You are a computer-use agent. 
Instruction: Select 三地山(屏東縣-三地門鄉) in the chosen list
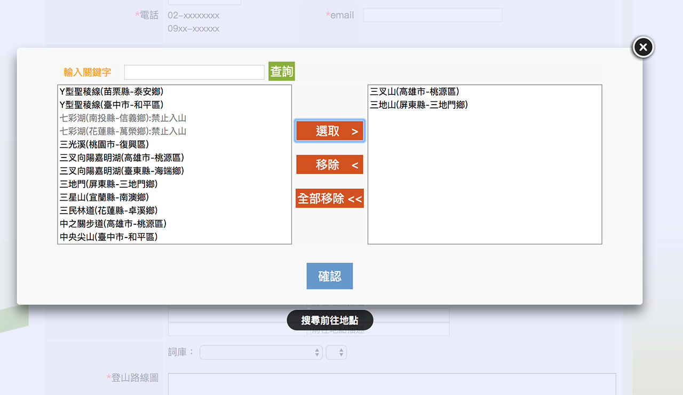(418, 105)
